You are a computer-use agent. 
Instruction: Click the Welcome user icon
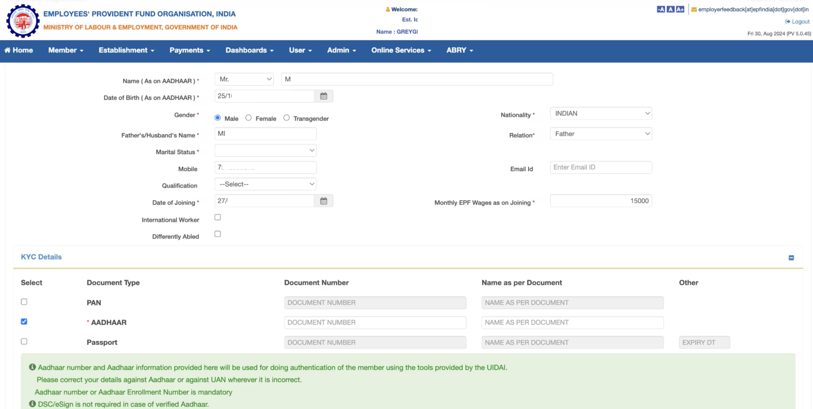388,9
